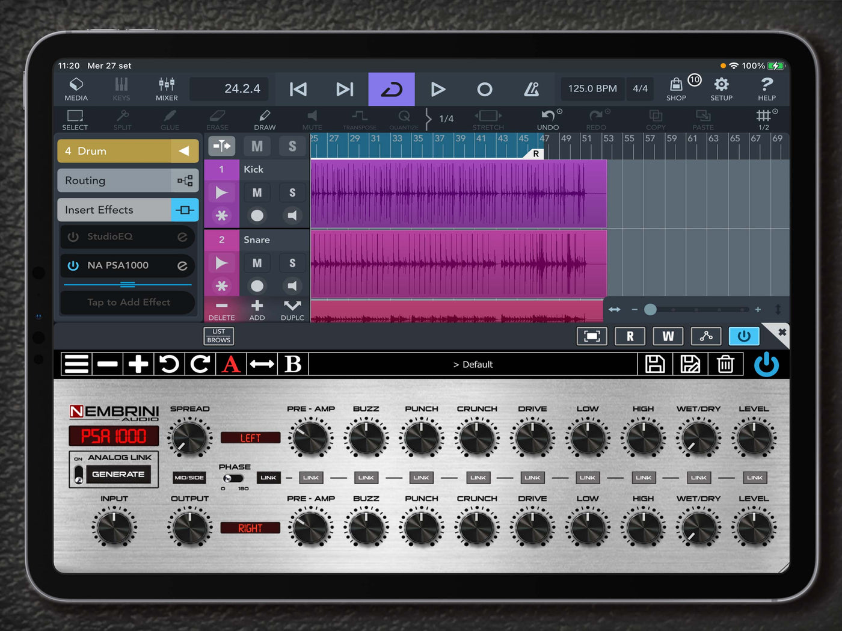Click the 125.0 BPM tempo field
The height and width of the screenshot is (631, 842).
pyautogui.click(x=592, y=89)
